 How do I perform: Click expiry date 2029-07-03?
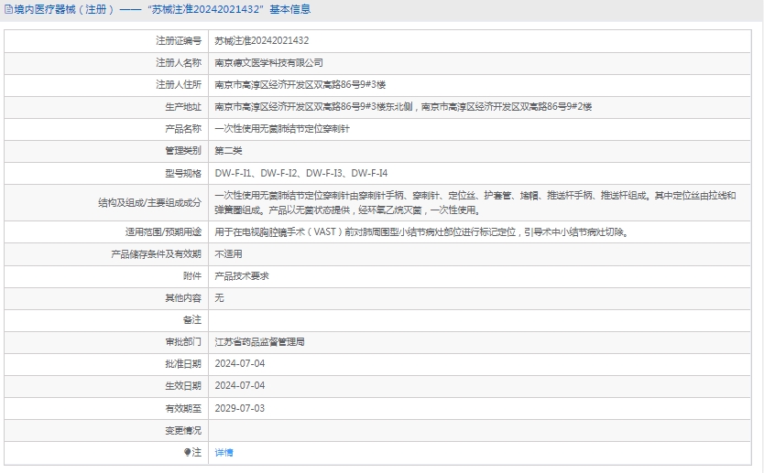[x=239, y=408]
